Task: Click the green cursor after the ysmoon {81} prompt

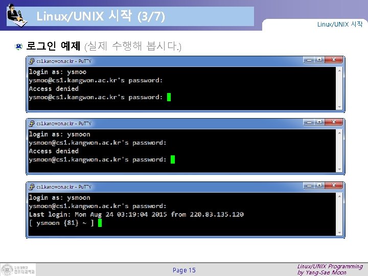Action: (x=100, y=223)
